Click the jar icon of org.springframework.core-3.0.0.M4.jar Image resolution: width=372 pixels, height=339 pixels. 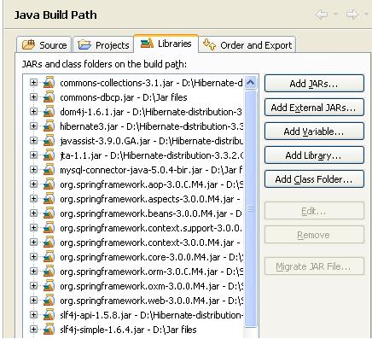(49, 257)
